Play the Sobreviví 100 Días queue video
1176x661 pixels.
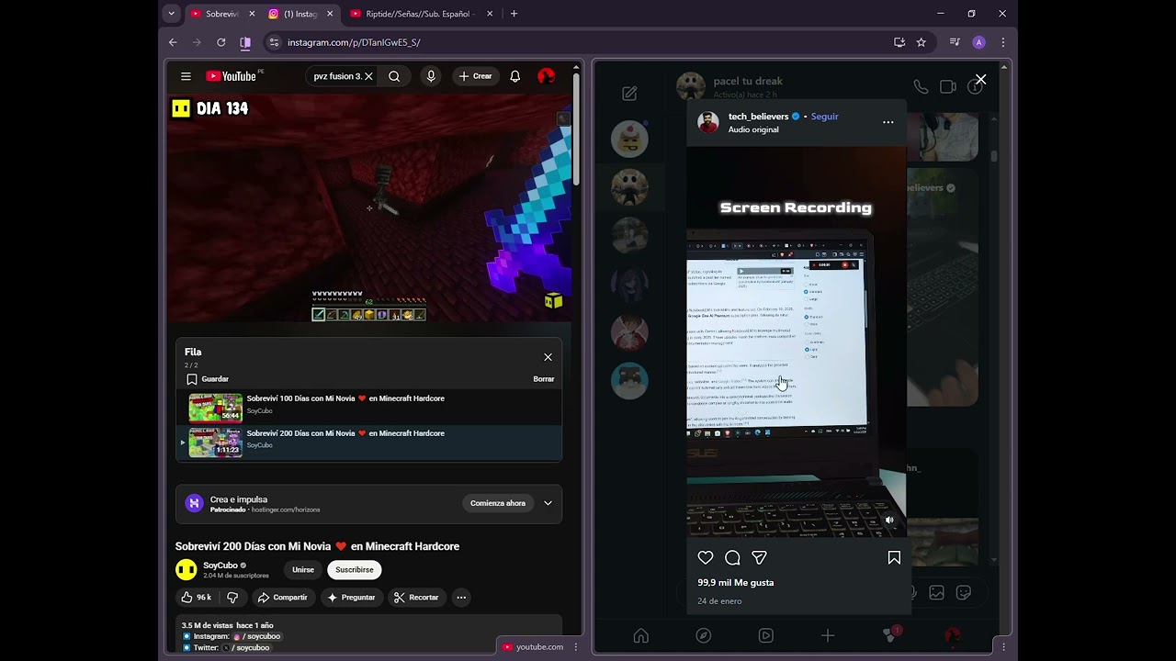368,407
